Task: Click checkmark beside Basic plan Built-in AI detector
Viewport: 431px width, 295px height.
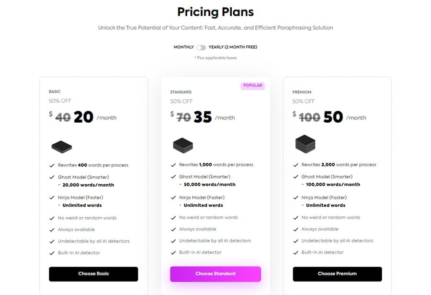Action: (x=52, y=253)
